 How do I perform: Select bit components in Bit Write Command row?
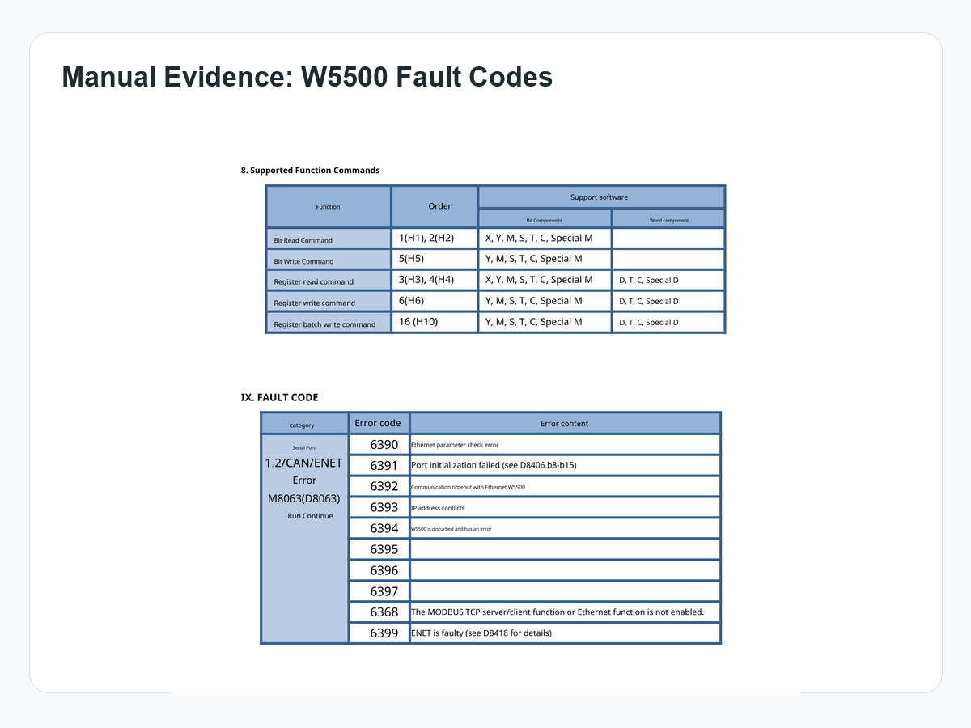533,259
